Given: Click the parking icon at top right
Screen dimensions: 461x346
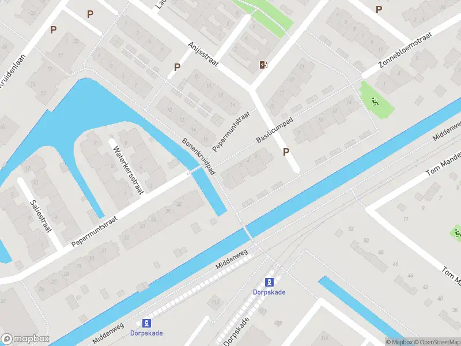Looking at the screenshot, I should [379, 10].
